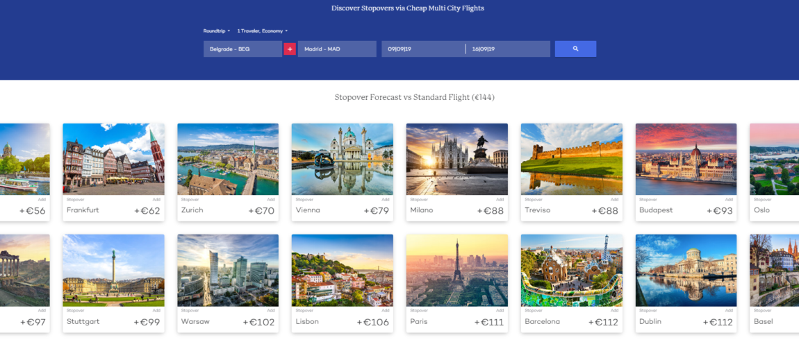799x340 pixels.
Task: Click Add on the Zurich card
Action: (270, 200)
